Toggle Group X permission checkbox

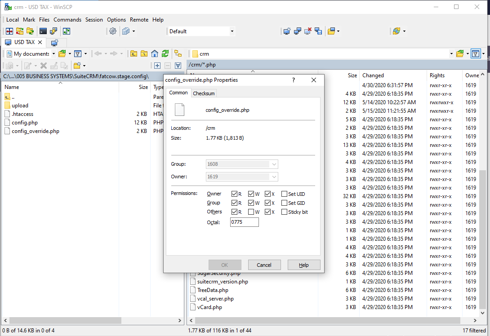(x=267, y=203)
